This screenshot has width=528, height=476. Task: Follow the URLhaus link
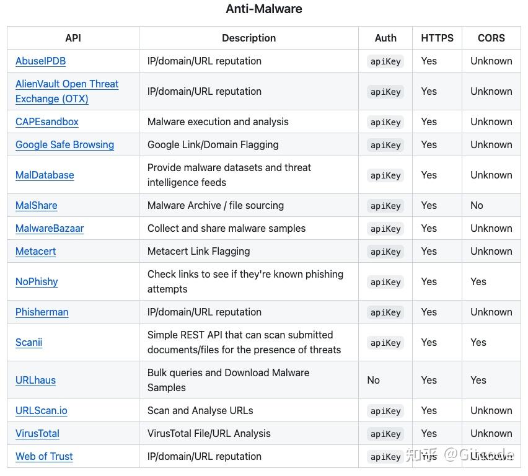35,381
